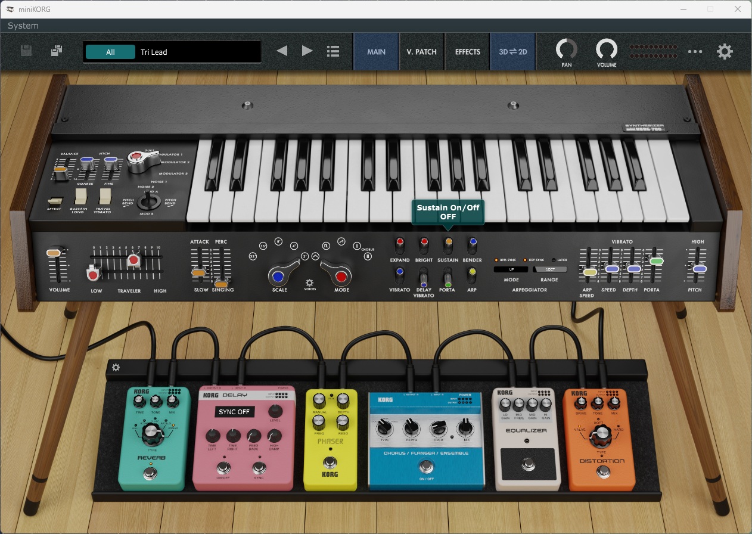
Task: Select the Chorus II mode icon
Action: 368,256
